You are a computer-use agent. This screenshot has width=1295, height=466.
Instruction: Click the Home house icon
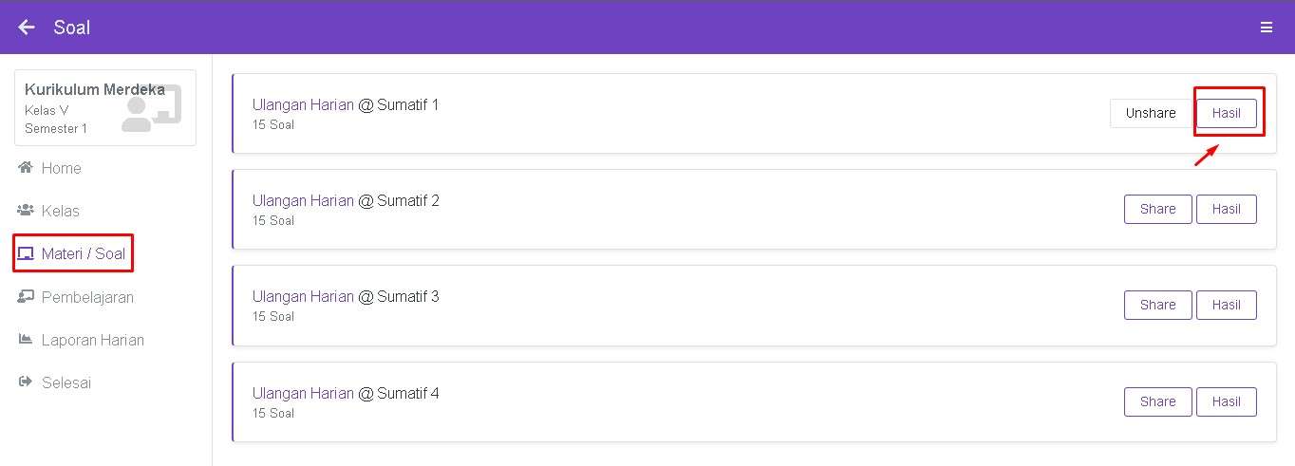(x=26, y=168)
